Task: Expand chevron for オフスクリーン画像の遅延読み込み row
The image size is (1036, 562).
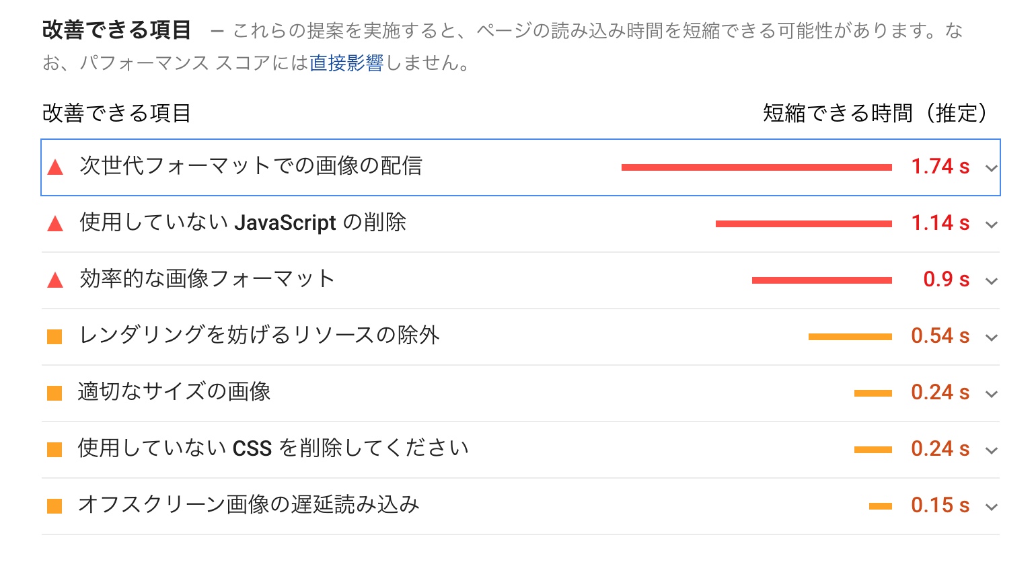Action: tap(991, 507)
